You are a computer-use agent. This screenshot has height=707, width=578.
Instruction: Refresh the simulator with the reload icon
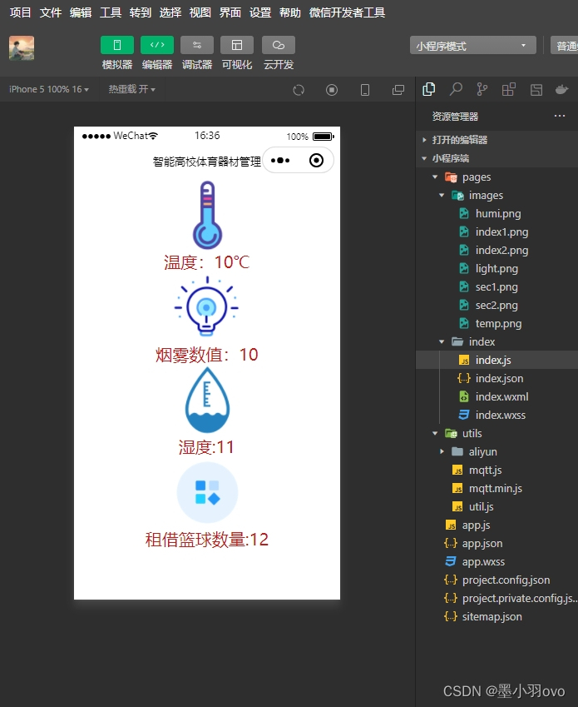point(299,90)
